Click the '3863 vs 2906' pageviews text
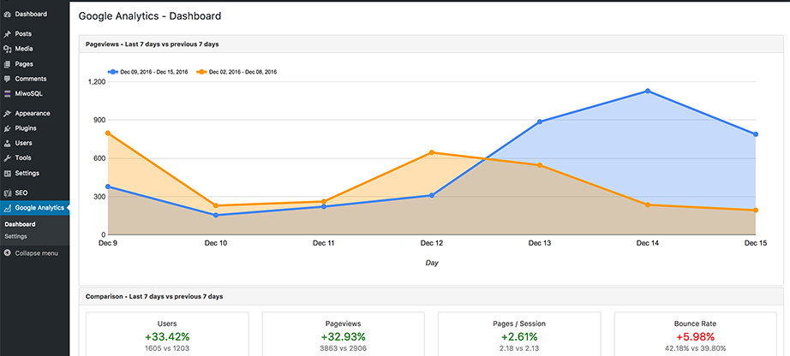This screenshot has height=356, width=790. pos(343,348)
